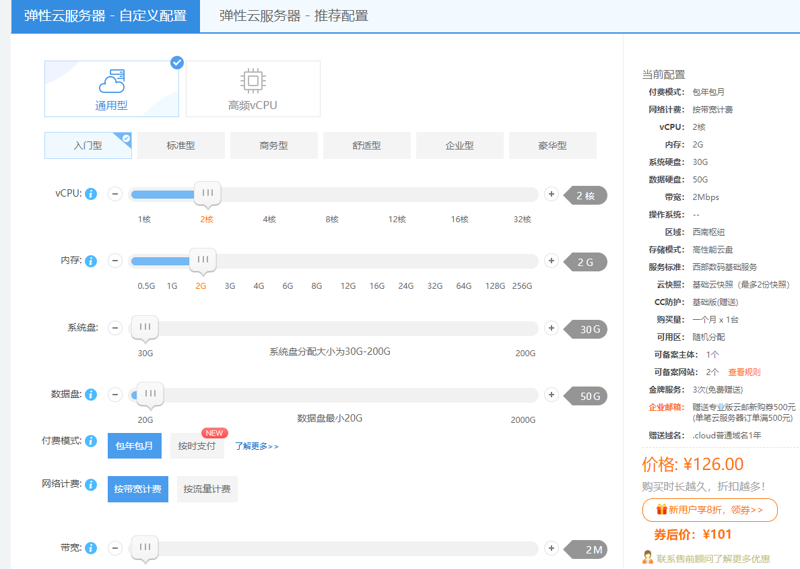Open vCPU info tooltip icon

coord(91,194)
